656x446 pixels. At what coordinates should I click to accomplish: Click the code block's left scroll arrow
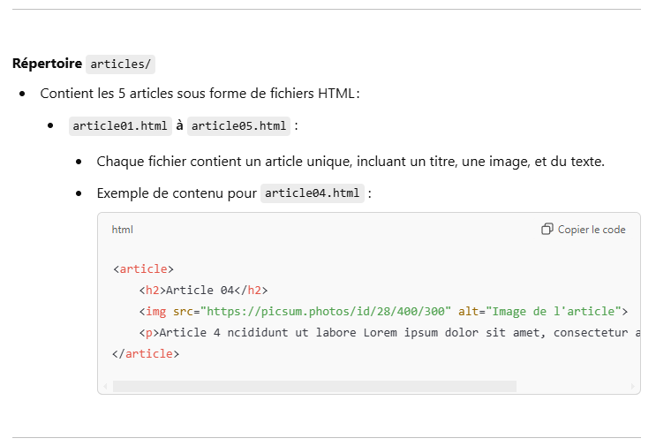105,387
